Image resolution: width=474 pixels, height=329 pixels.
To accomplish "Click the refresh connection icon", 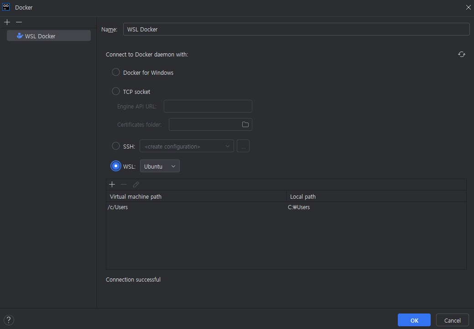I will [x=461, y=54].
